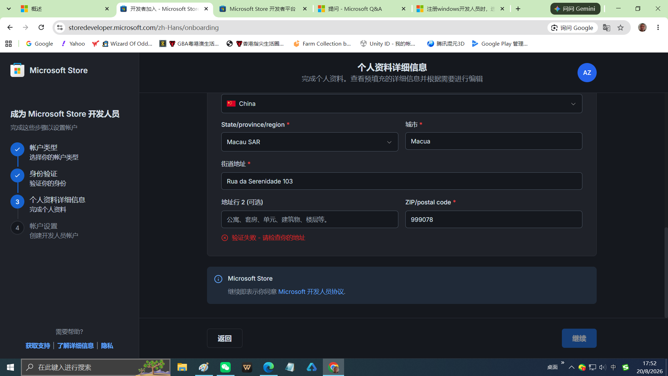668x376 pixels.
Task: Switch to Chrome in taskbar
Action: click(334, 367)
